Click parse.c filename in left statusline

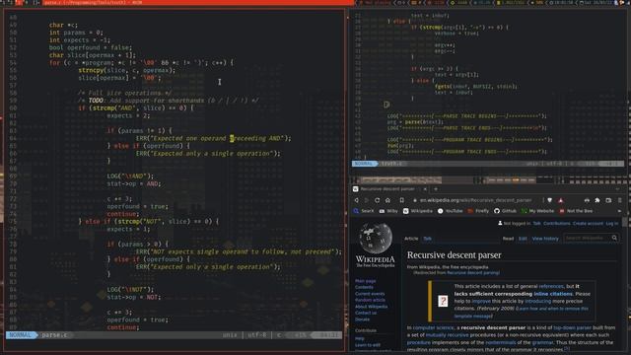54,335
